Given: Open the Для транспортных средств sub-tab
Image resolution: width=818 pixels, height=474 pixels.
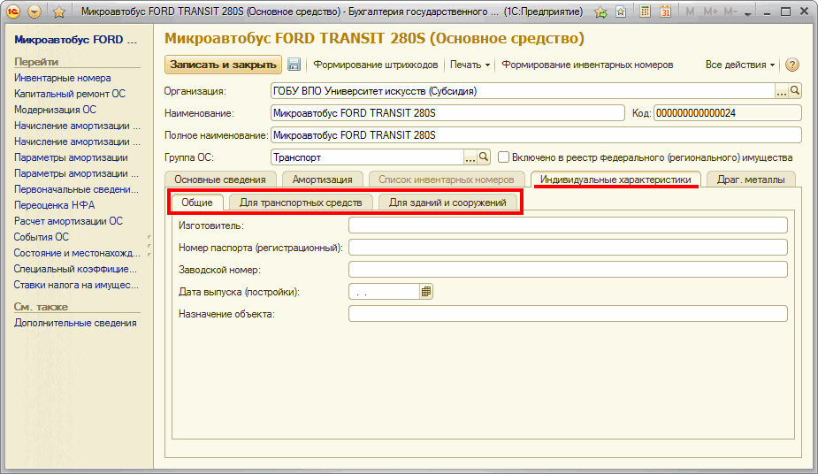Looking at the screenshot, I should pyautogui.click(x=301, y=203).
